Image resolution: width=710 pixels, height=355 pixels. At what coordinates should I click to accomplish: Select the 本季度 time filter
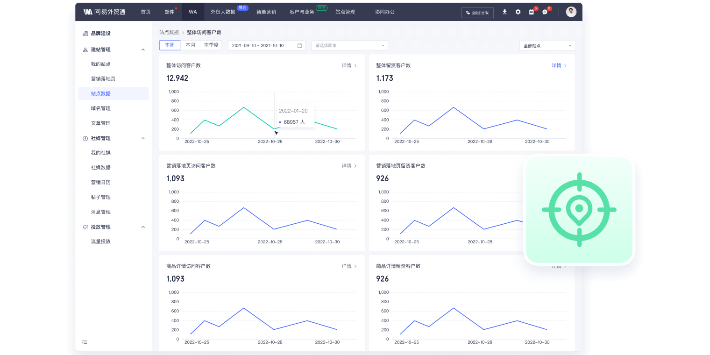tap(211, 45)
